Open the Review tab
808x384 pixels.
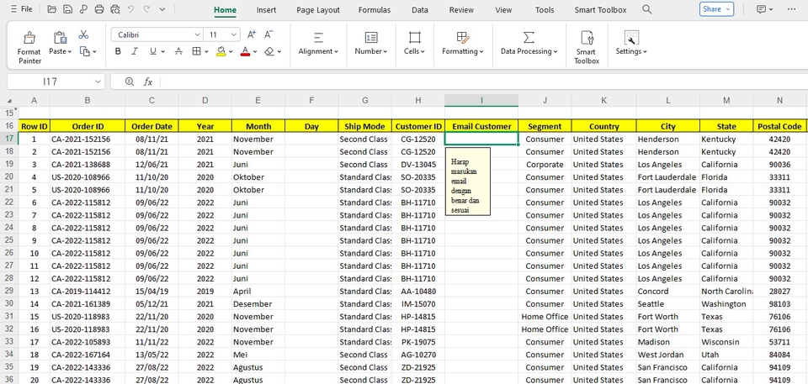pyautogui.click(x=461, y=10)
